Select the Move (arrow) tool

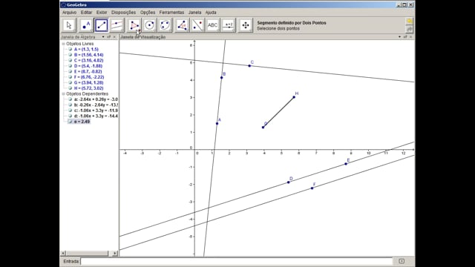69,25
